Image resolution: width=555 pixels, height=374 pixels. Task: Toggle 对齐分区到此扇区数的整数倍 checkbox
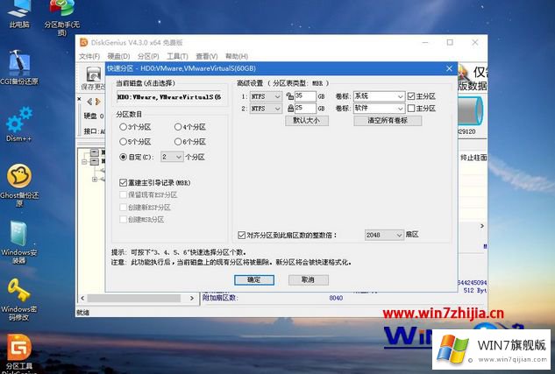coord(241,235)
